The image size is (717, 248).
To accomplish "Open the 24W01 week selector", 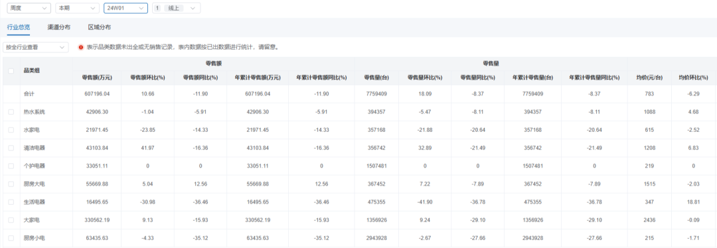I will (x=125, y=8).
